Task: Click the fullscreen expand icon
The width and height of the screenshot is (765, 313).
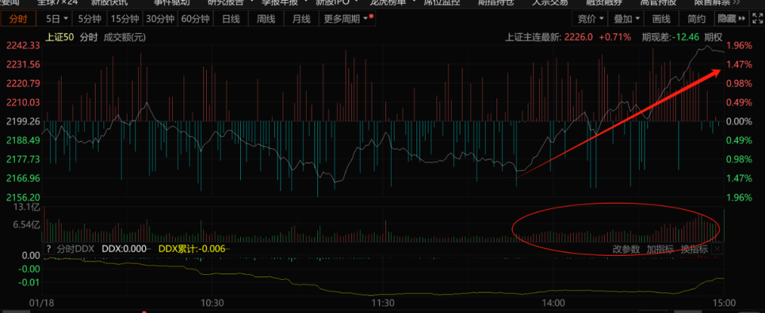Action: pyautogui.click(x=758, y=19)
